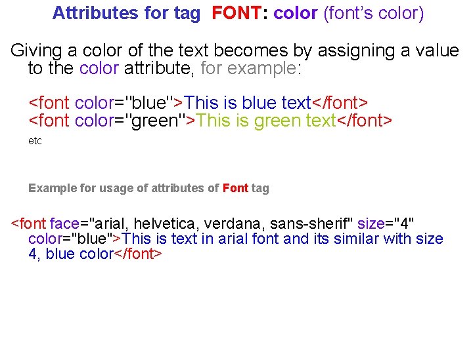
Task: Click the small 'etc' text
Action: coord(35,141)
